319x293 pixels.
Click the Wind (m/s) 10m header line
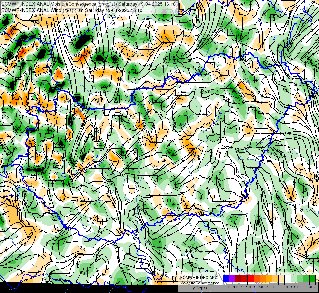pos(72,10)
